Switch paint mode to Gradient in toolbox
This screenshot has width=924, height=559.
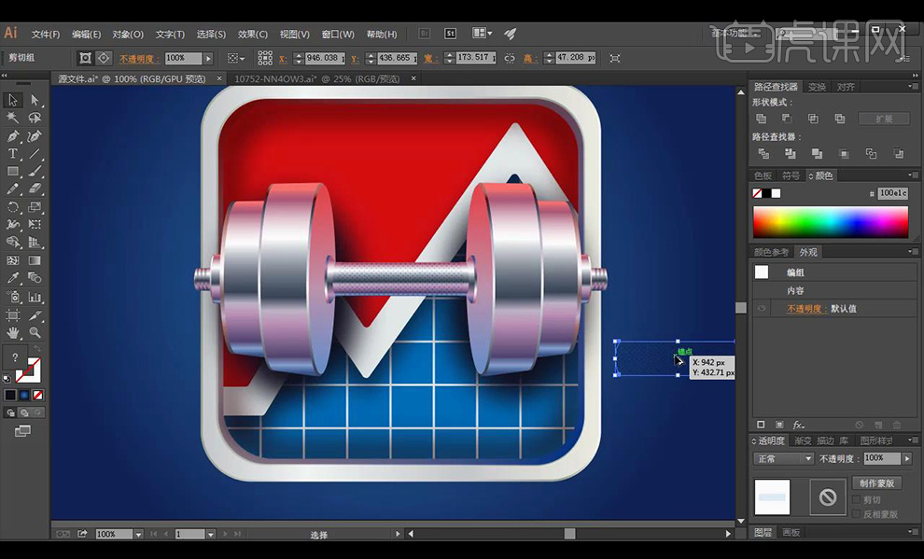coord(24,396)
